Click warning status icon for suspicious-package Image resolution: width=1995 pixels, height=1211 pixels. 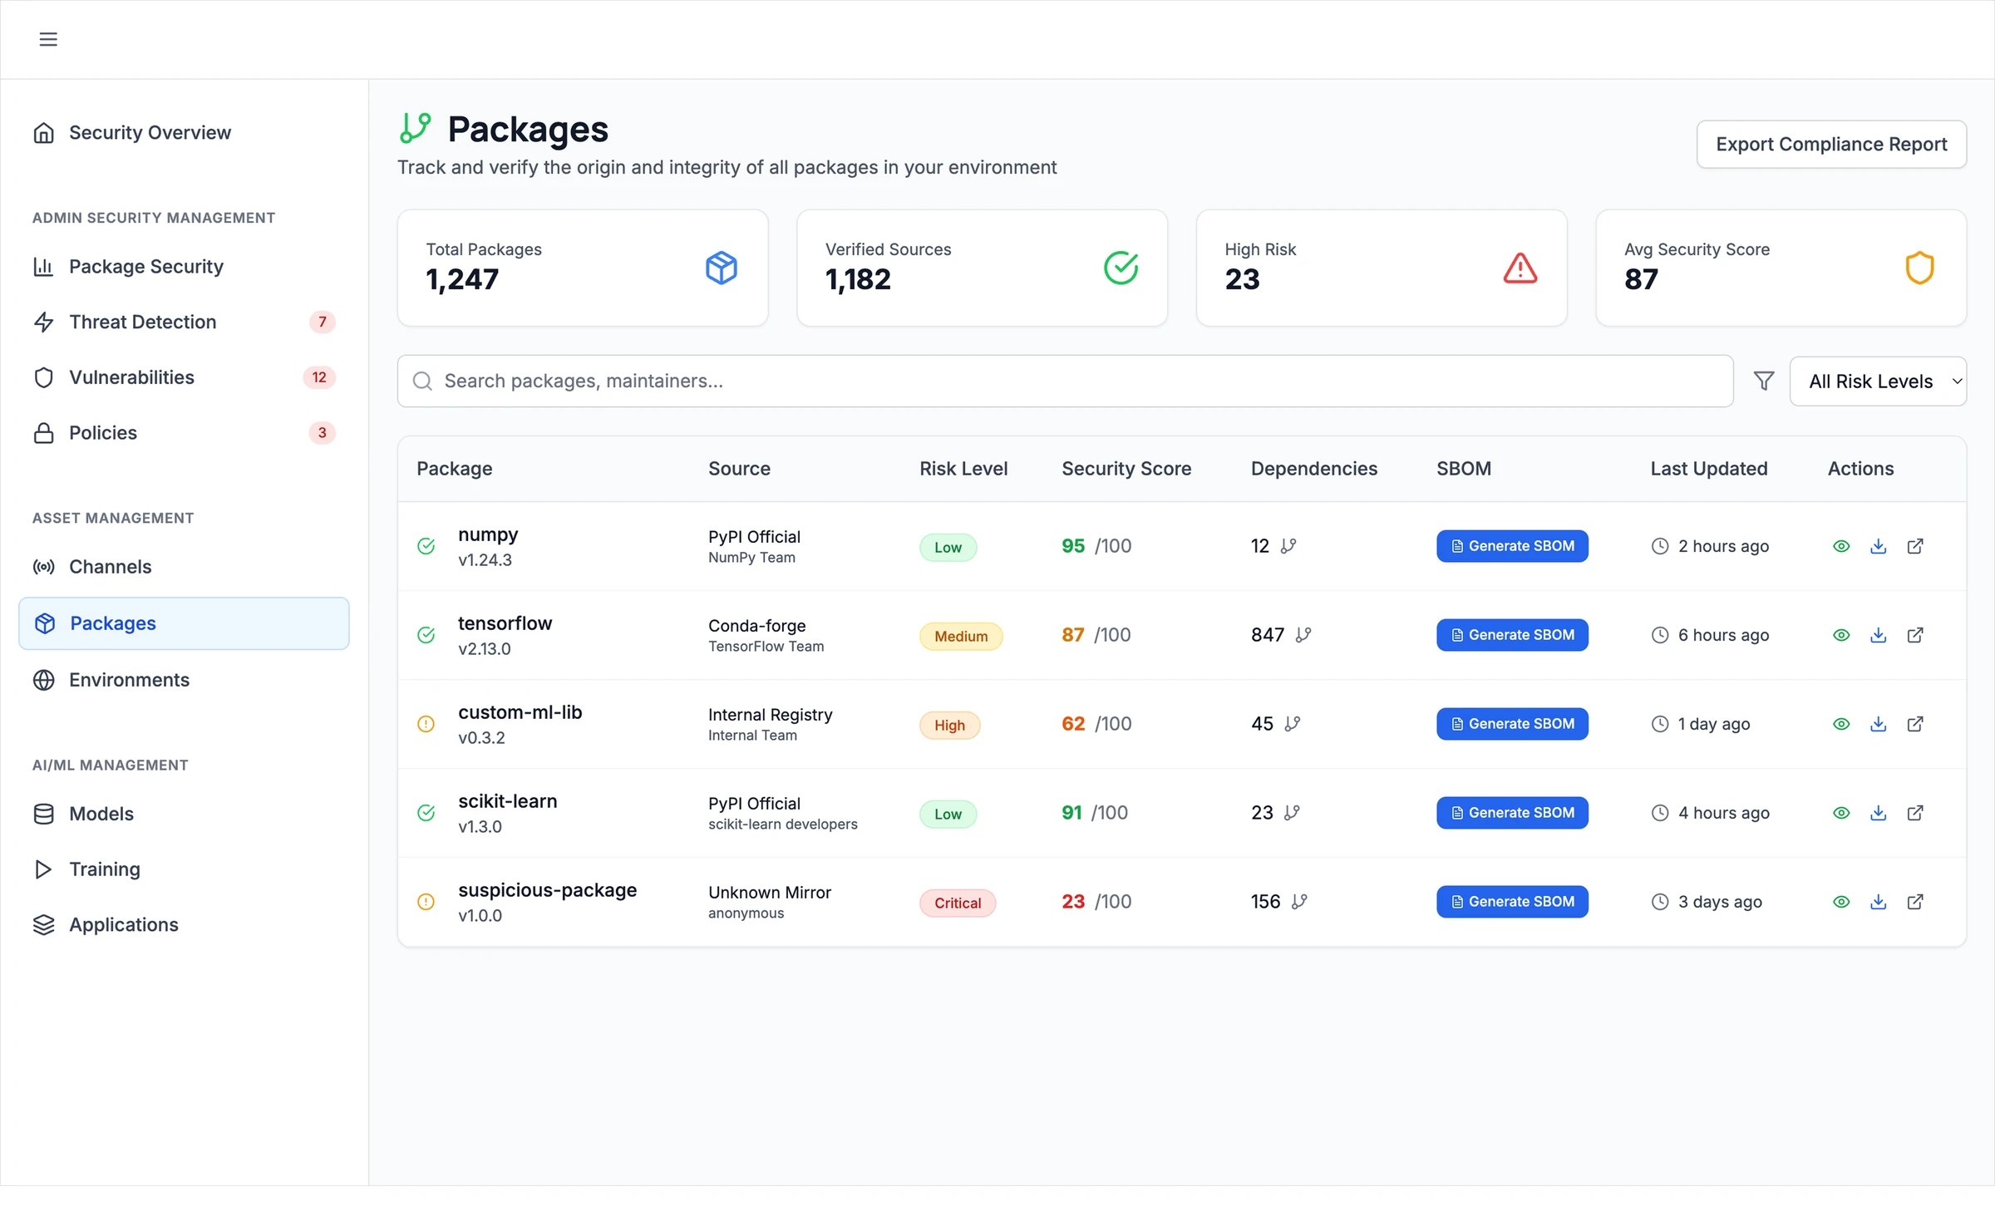click(x=426, y=902)
